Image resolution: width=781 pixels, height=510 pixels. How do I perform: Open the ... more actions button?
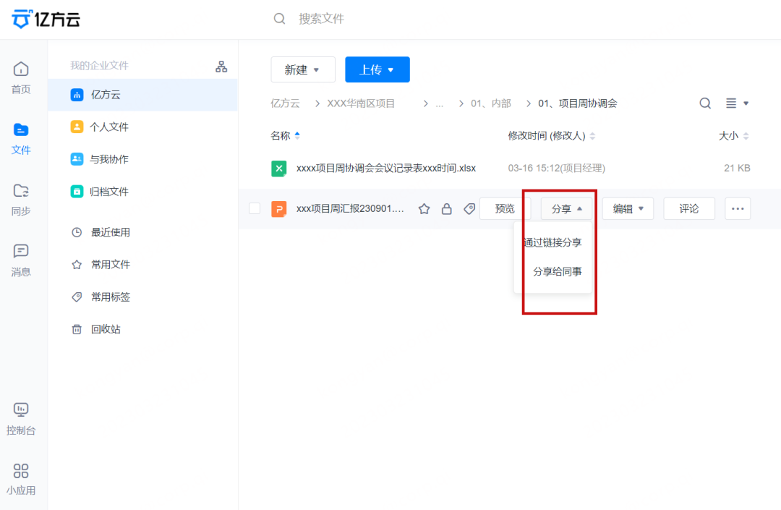738,208
